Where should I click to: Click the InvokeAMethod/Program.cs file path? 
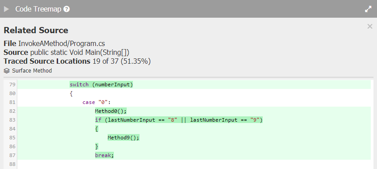tap(62, 44)
